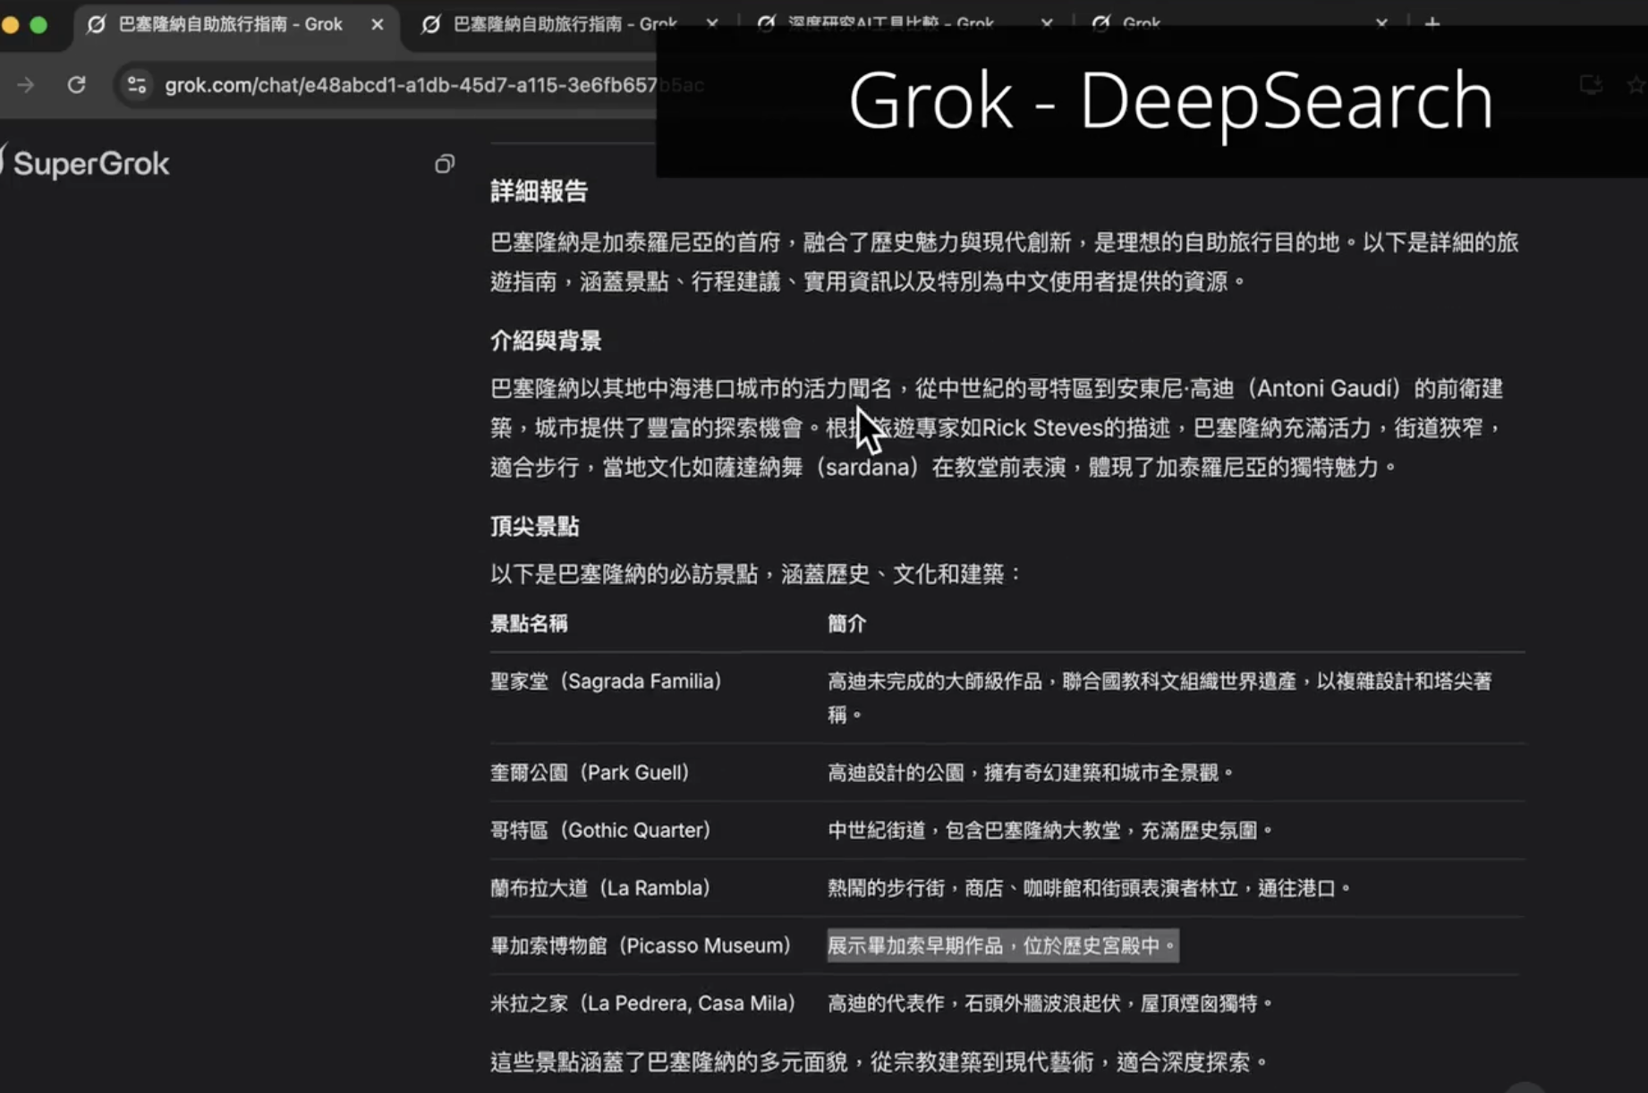Open a new browser tab
Image resolution: width=1648 pixels, height=1093 pixels.
pos(1432,24)
